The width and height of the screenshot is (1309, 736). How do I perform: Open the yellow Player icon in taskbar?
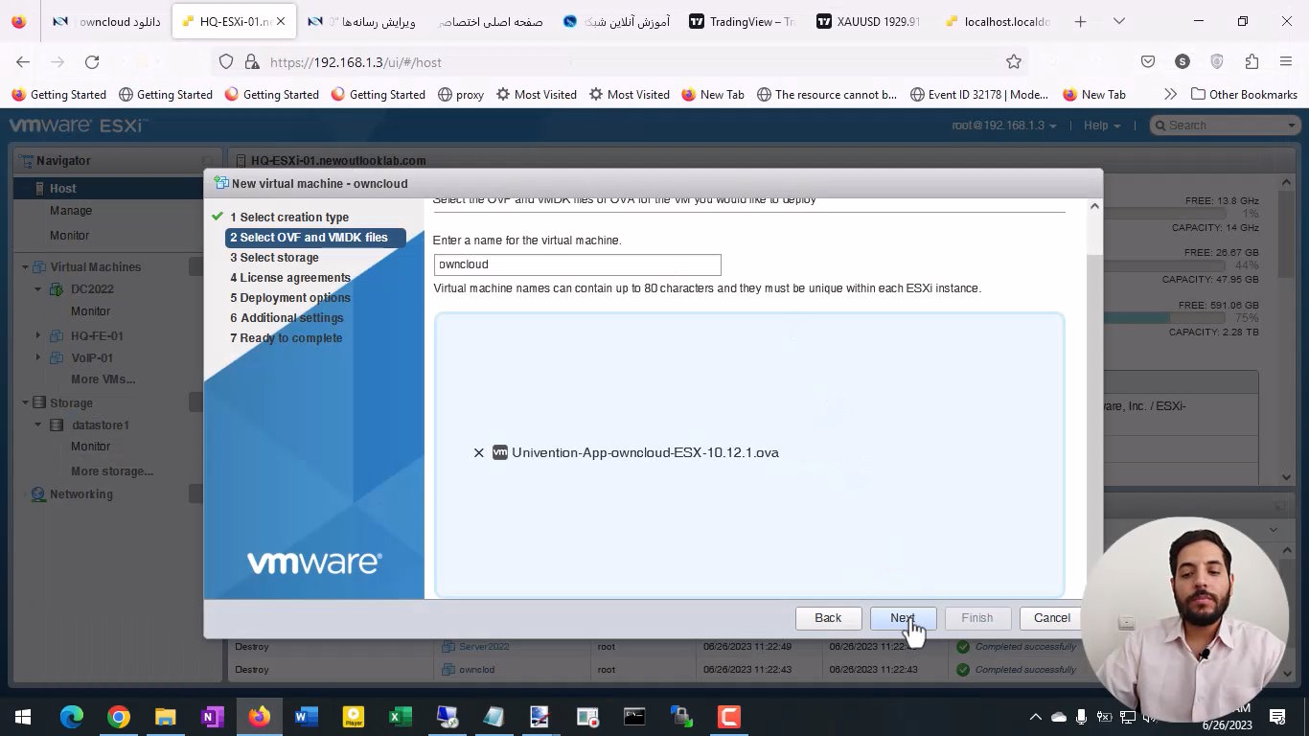coord(353,716)
